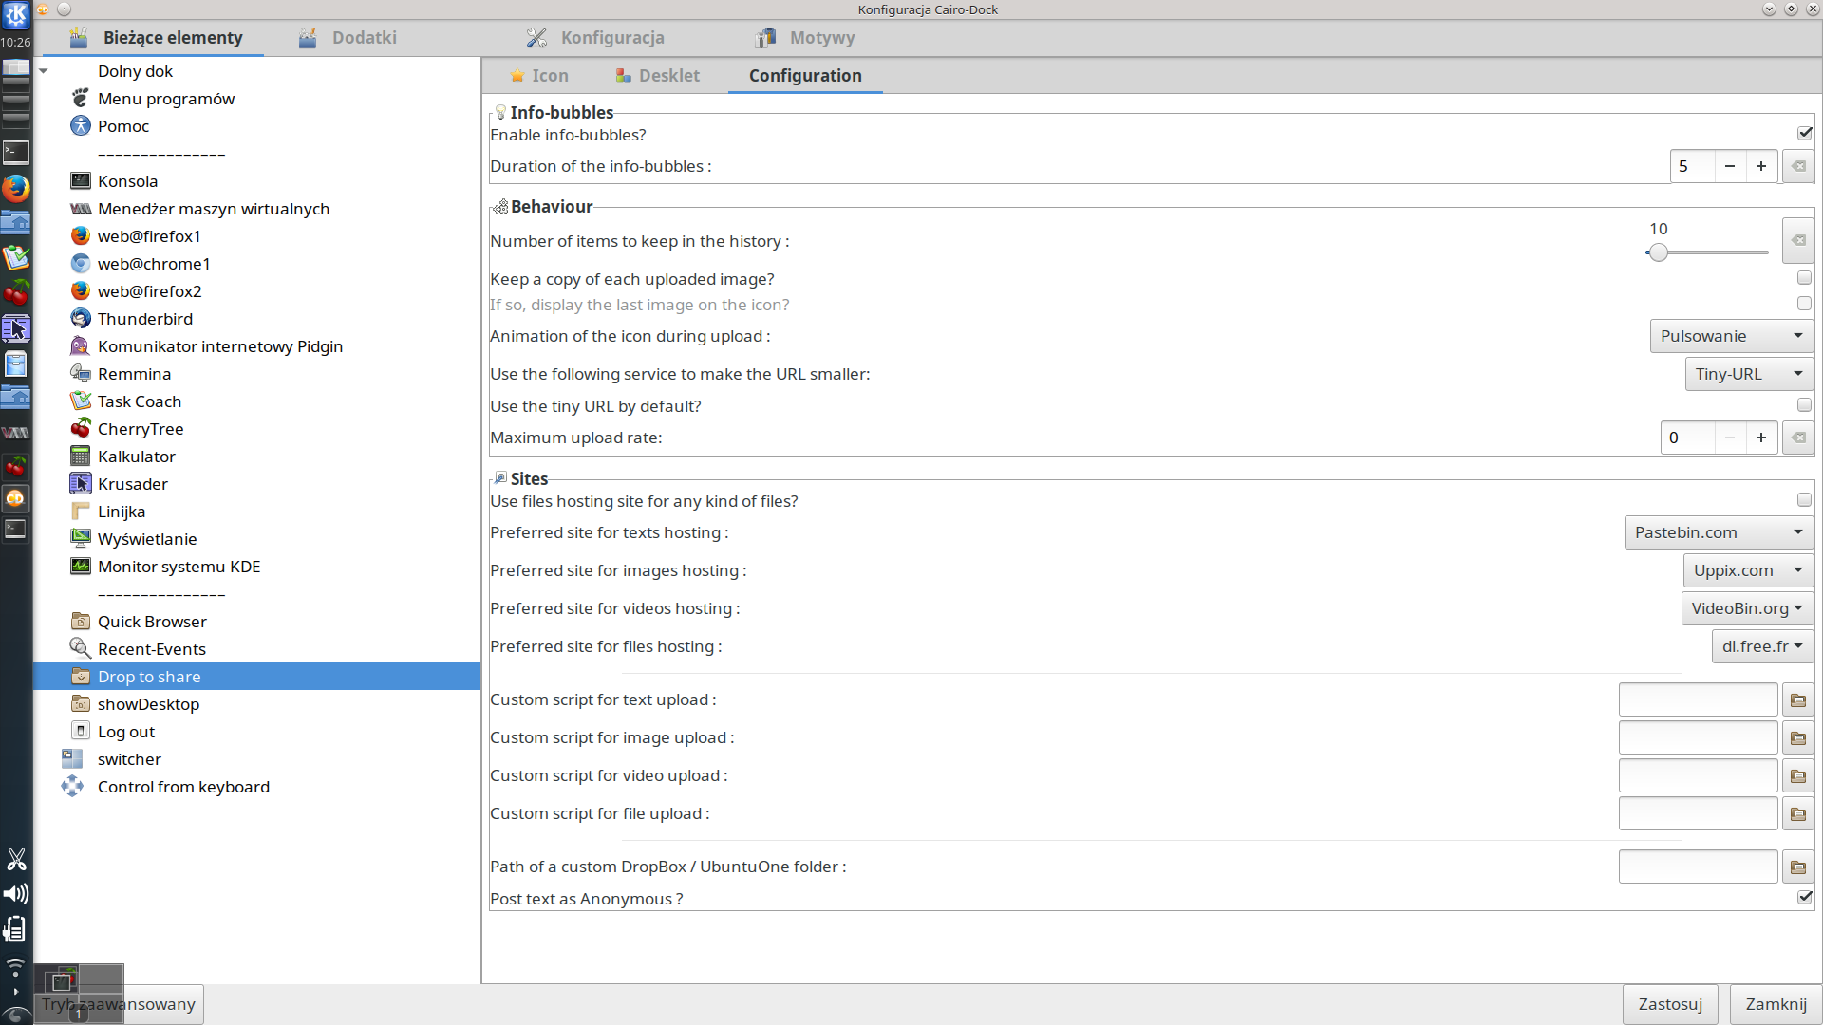Open the upload animation dropdown showing Pulsowanie
Image resolution: width=1823 pixels, height=1025 pixels.
1731,336
